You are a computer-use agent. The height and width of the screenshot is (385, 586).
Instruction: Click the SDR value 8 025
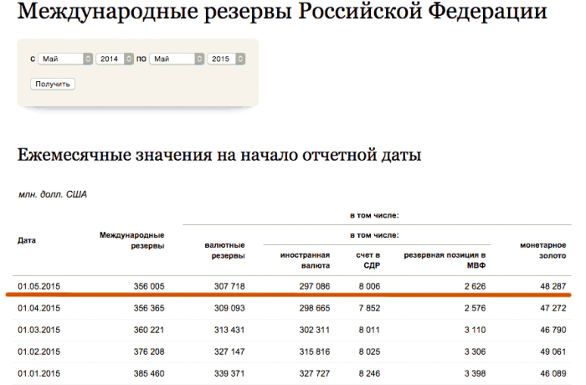pos(370,352)
